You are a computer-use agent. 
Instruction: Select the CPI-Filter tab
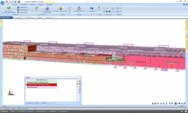tap(37, 103)
